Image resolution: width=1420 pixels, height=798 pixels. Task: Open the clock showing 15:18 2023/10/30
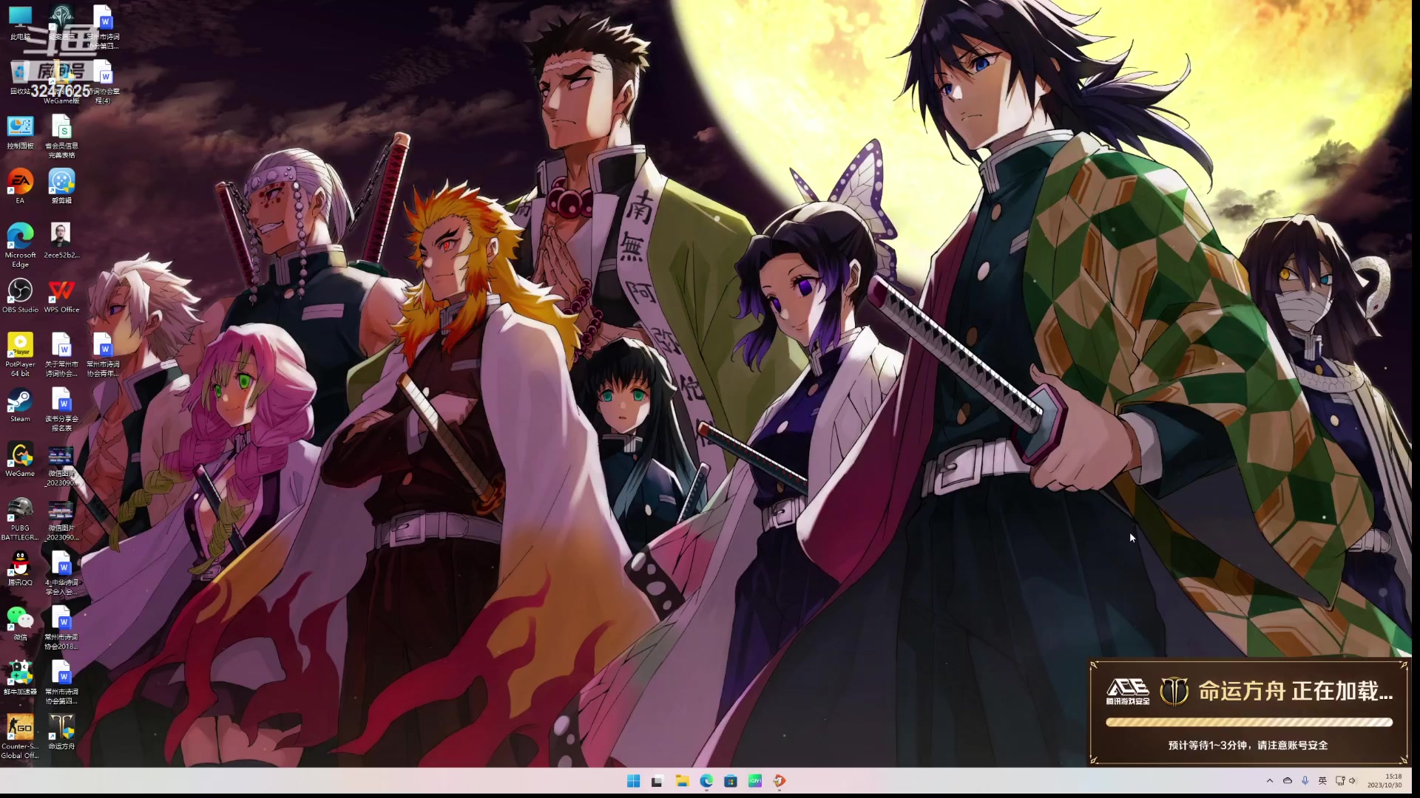[x=1384, y=781]
